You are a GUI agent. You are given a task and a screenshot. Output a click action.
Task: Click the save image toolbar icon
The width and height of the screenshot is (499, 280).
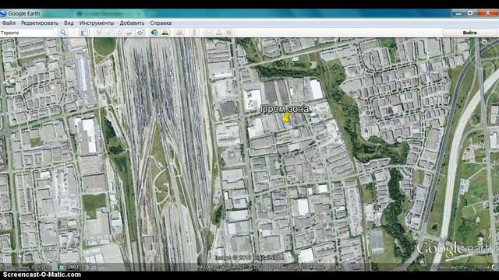tap(229, 33)
